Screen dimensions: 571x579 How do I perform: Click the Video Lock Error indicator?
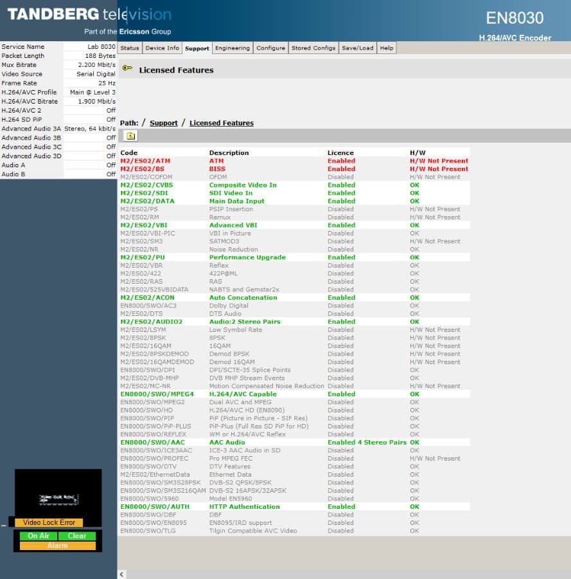(x=49, y=522)
